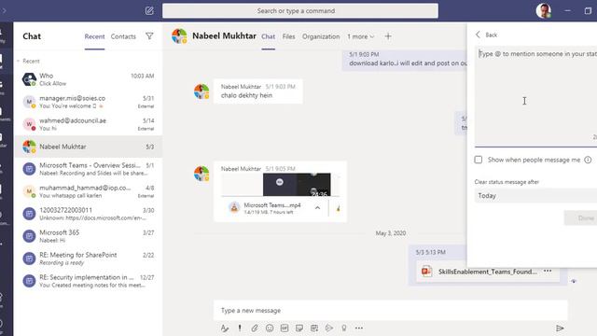597x336 pixels.
Task: Open the Clear status message after dropdown
Action: click(x=535, y=195)
